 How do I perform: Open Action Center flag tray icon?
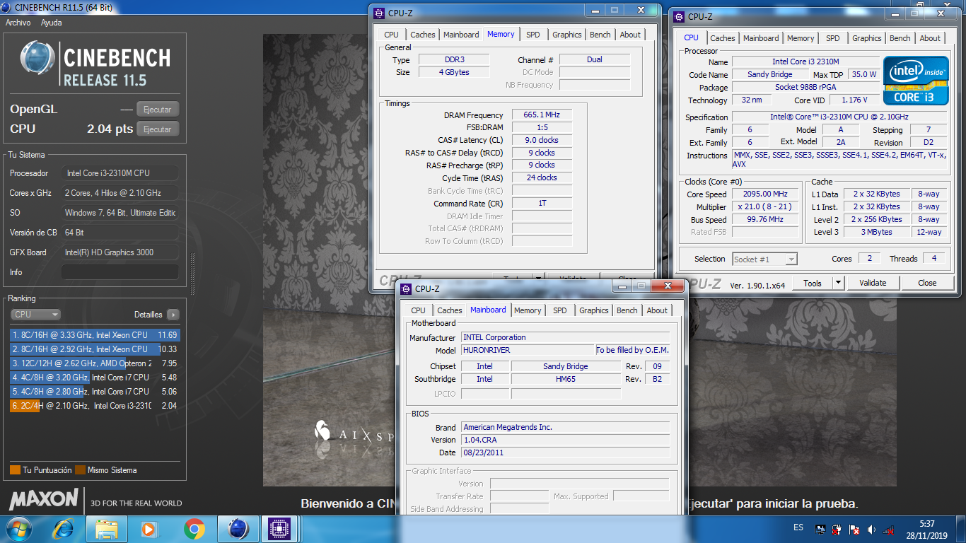(x=854, y=529)
